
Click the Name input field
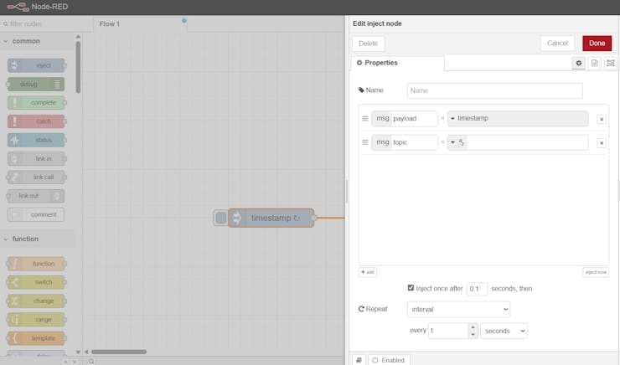pos(494,90)
